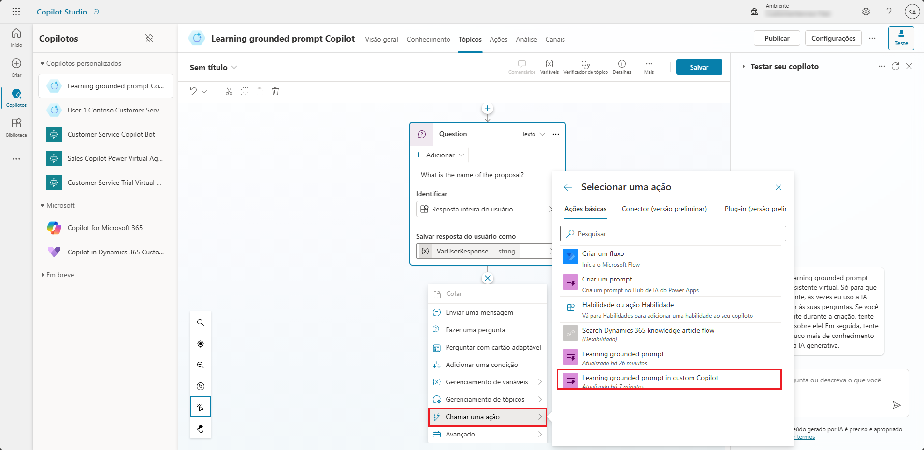Open Configurações

tap(833, 38)
